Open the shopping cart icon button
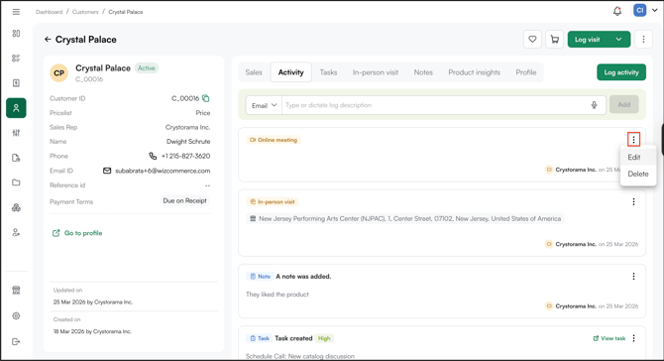The height and width of the screenshot is (361, 664). [554, 40]
